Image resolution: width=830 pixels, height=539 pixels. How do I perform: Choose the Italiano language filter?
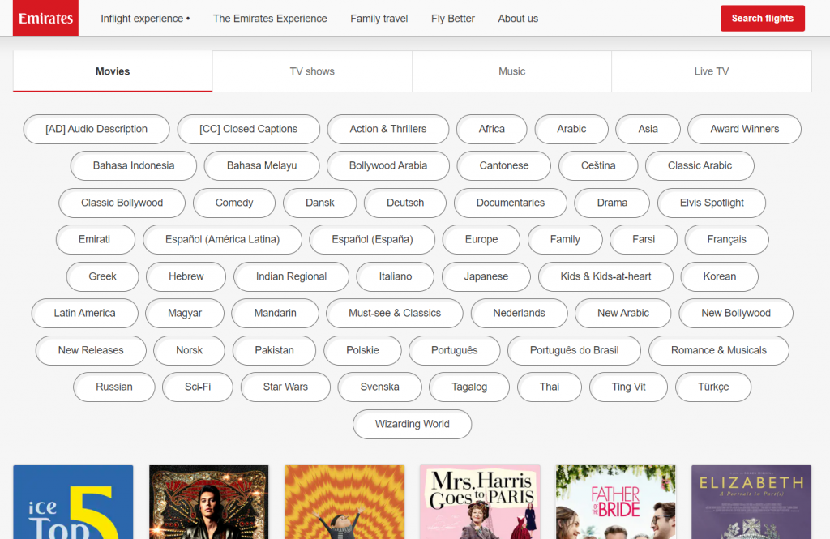click(x=396, y=276)
